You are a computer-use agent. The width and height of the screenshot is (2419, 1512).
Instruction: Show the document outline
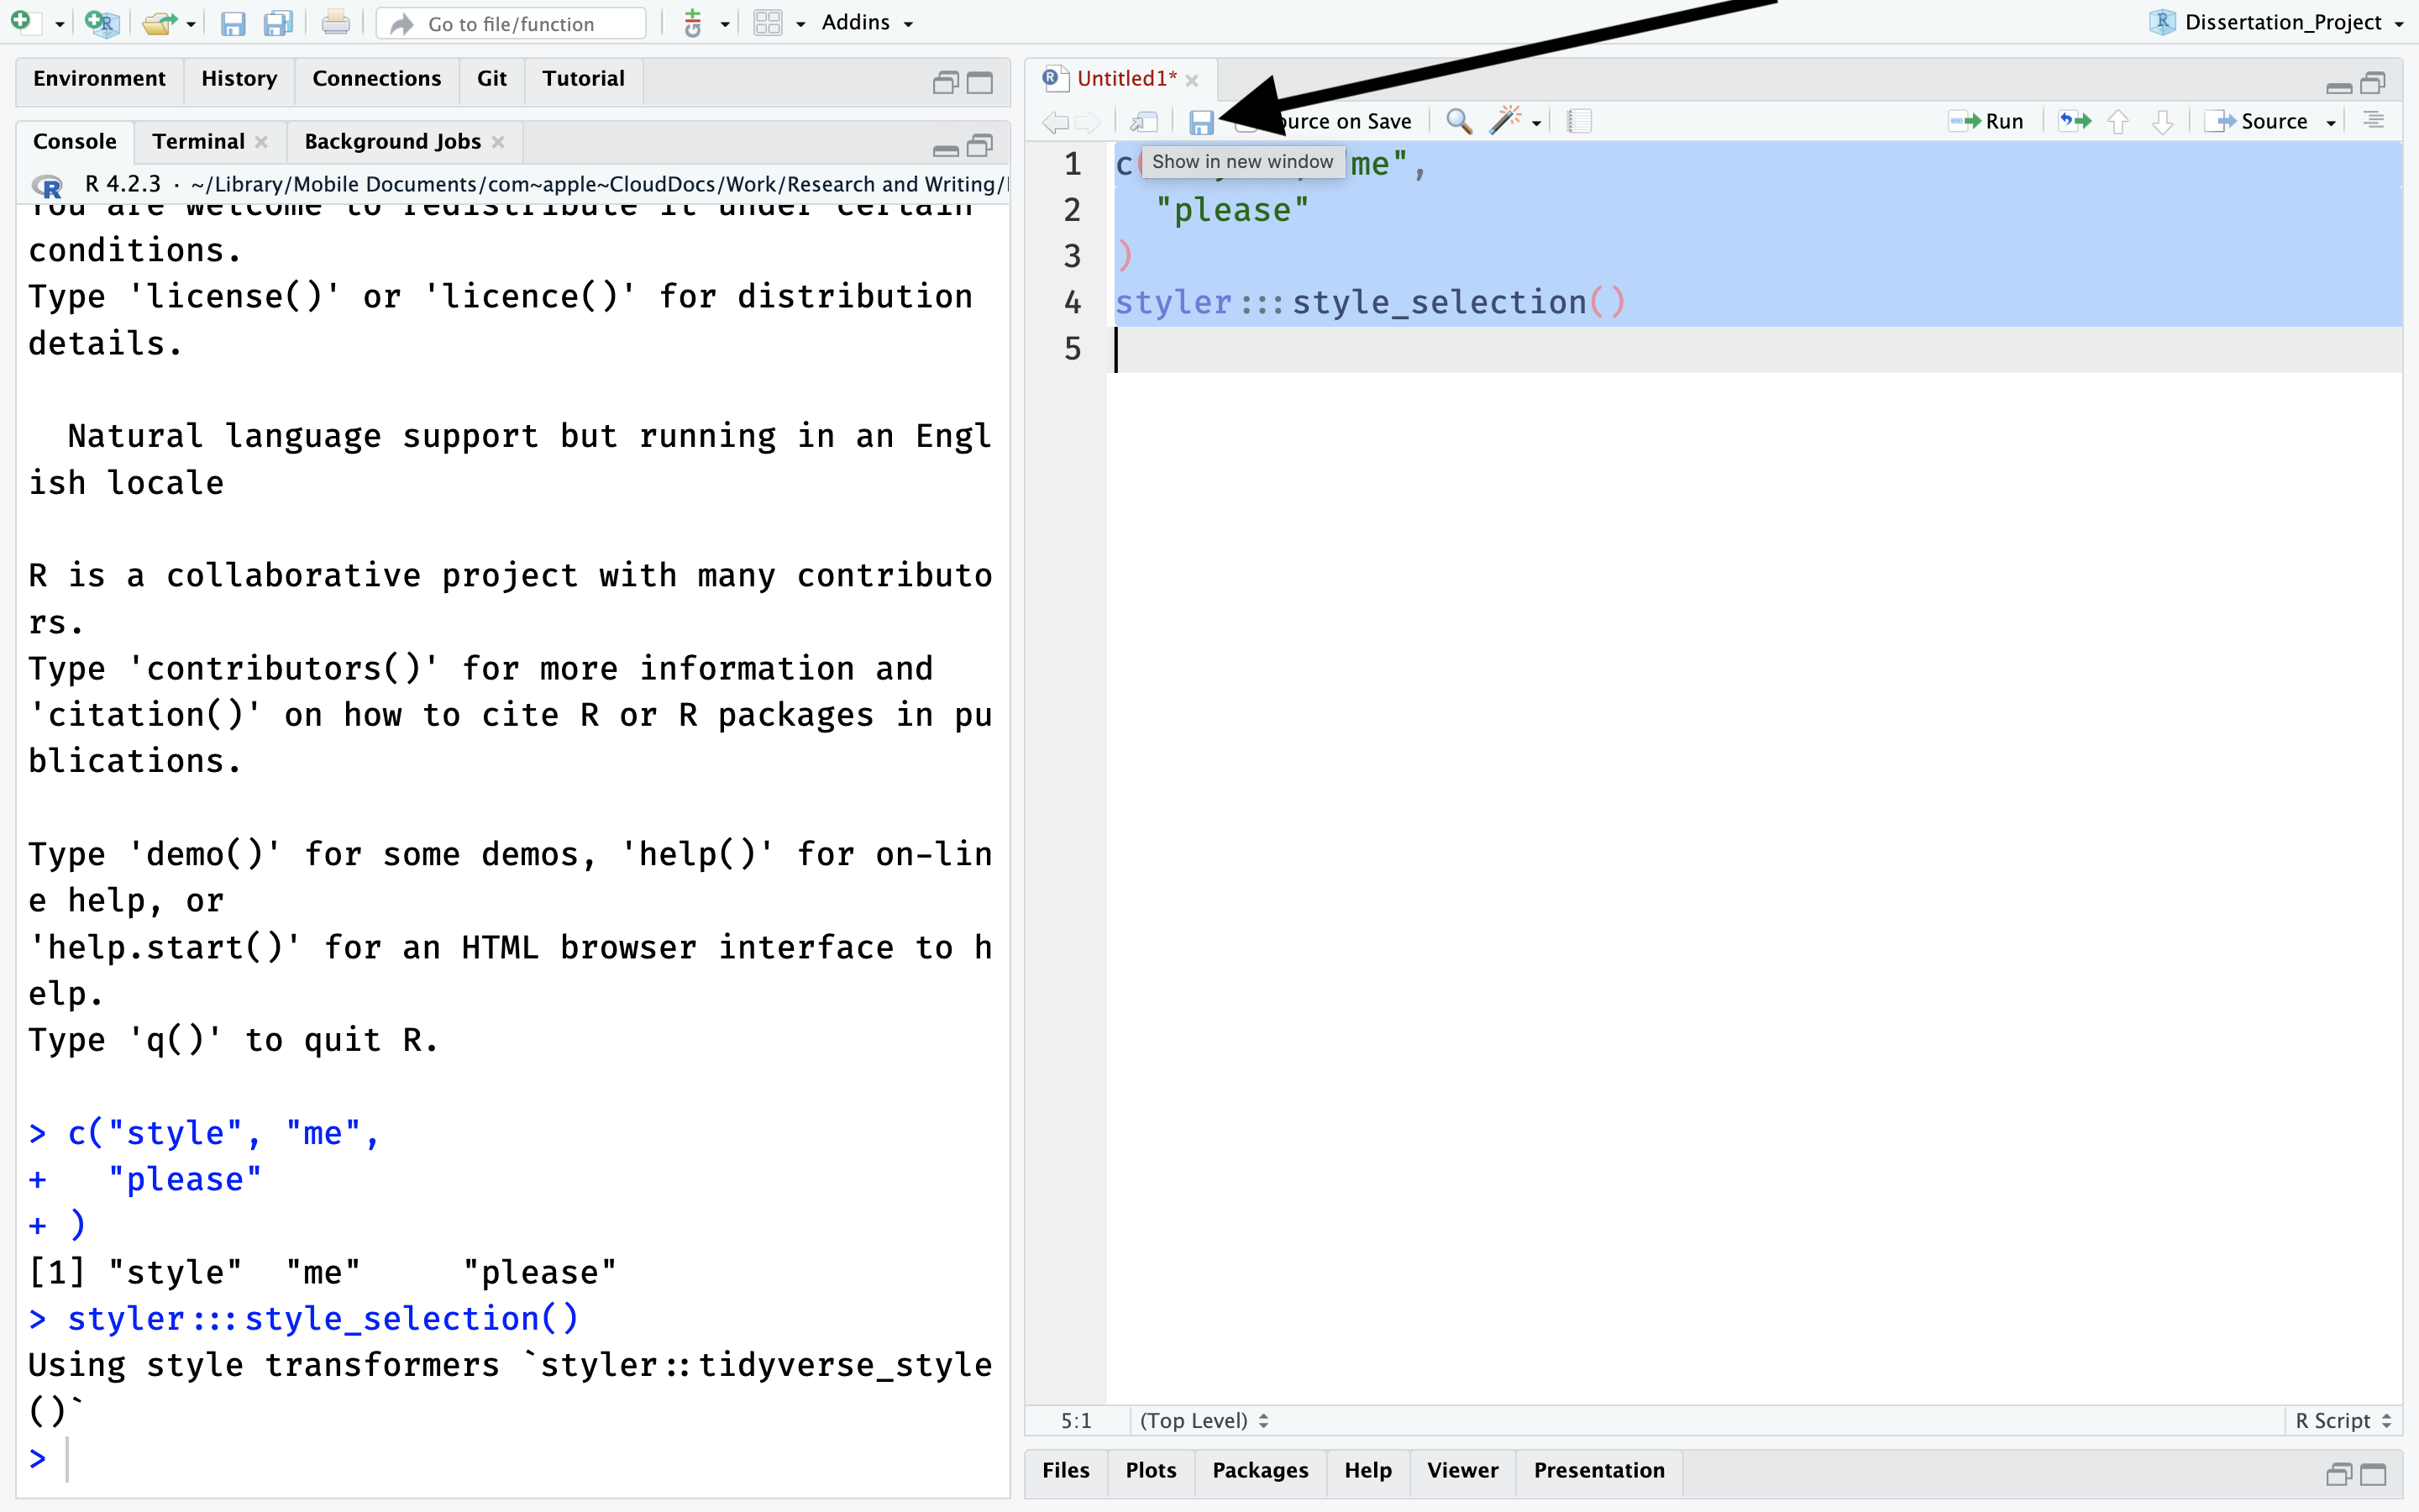2374,120
